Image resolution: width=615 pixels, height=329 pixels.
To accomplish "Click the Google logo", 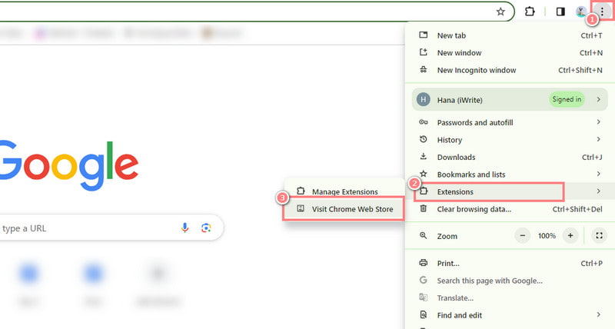I will tap(68, 165).
